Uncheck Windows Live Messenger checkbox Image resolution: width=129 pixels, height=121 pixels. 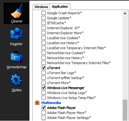[44, 88]
